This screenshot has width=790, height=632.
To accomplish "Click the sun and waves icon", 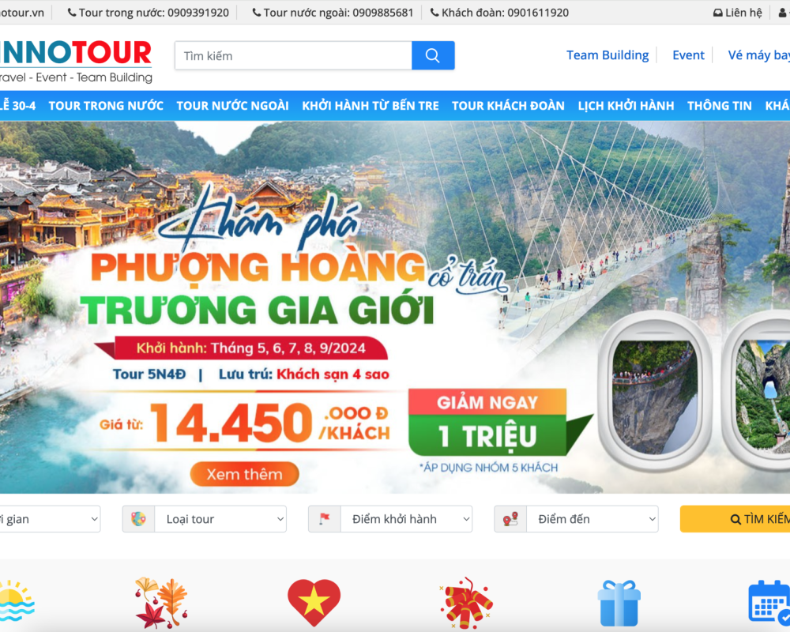I will (x=15, y=602).
